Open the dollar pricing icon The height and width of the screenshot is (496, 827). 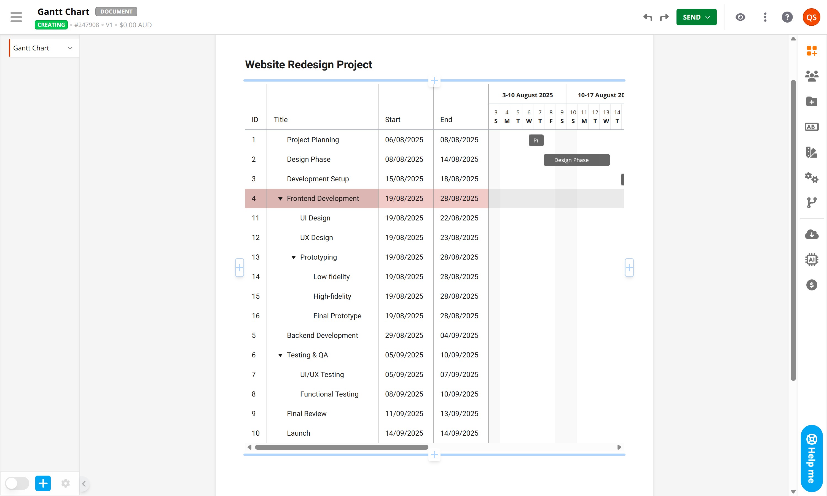coord(811,285)
